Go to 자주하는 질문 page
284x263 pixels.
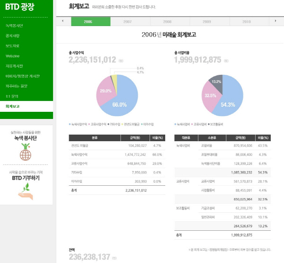click(16, 86)
